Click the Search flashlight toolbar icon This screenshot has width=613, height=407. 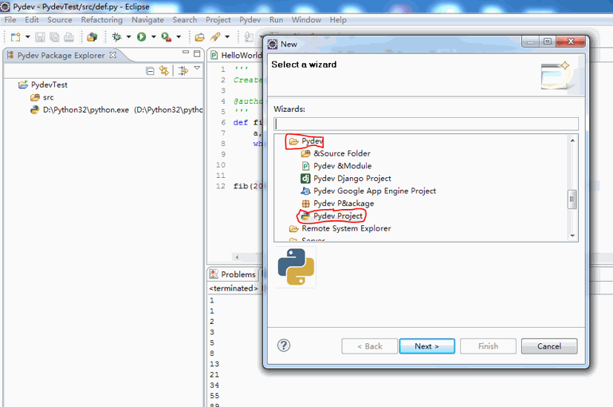click(215, 37)
